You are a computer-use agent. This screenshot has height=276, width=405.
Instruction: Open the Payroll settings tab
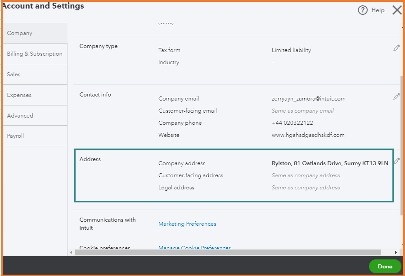pyautogui.click(x=16, y=136)
